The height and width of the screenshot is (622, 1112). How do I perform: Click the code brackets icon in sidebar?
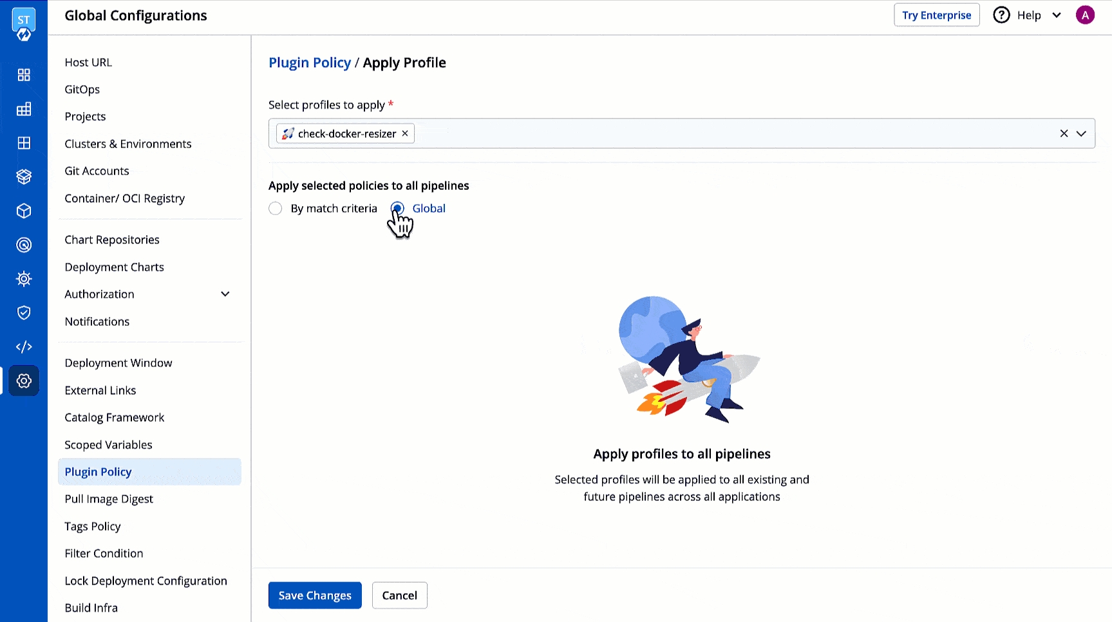click(x=24, y=347)
